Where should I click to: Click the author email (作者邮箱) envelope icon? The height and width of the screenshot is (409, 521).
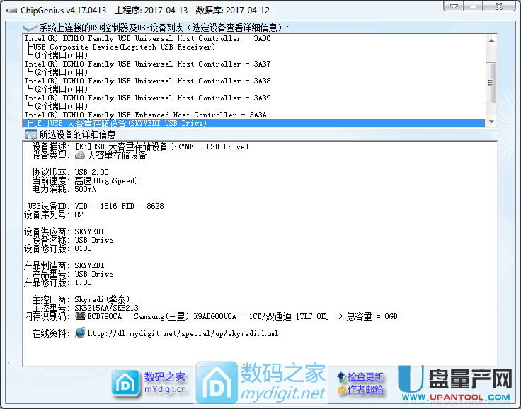[x=342, y=389]
